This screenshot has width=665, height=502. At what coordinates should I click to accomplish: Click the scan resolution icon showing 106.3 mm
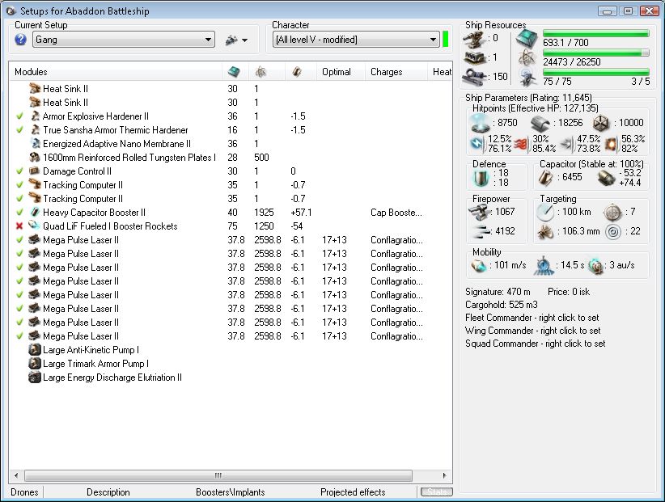pyautogui.click(x=545, y=231)
